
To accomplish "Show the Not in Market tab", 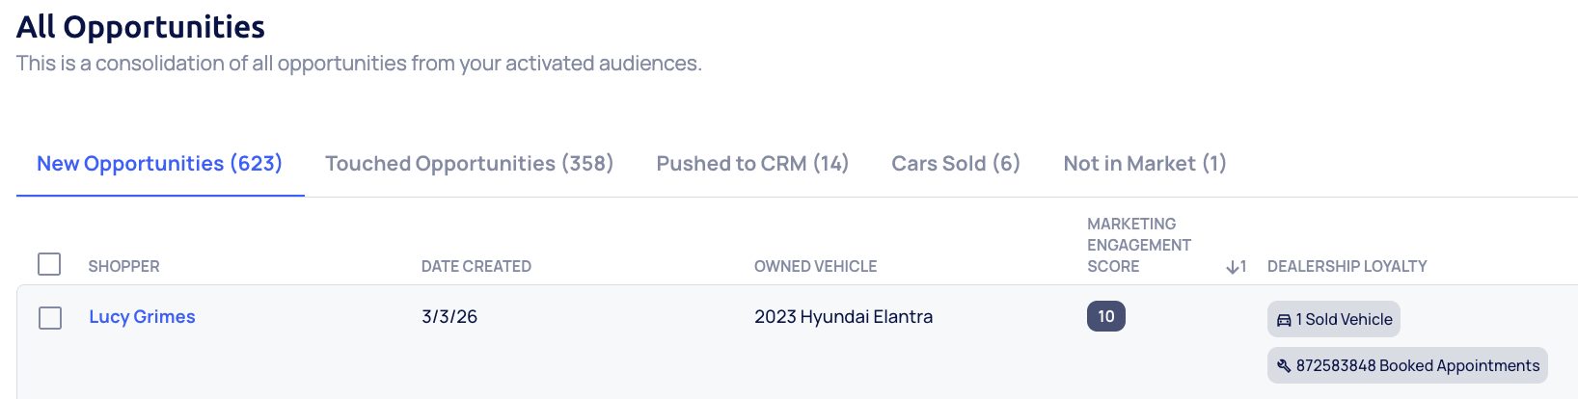I will 1145,164.
